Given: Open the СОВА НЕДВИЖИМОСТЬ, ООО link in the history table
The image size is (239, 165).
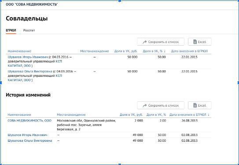Looking at the screenshot, I should click(x=29, y=121).
